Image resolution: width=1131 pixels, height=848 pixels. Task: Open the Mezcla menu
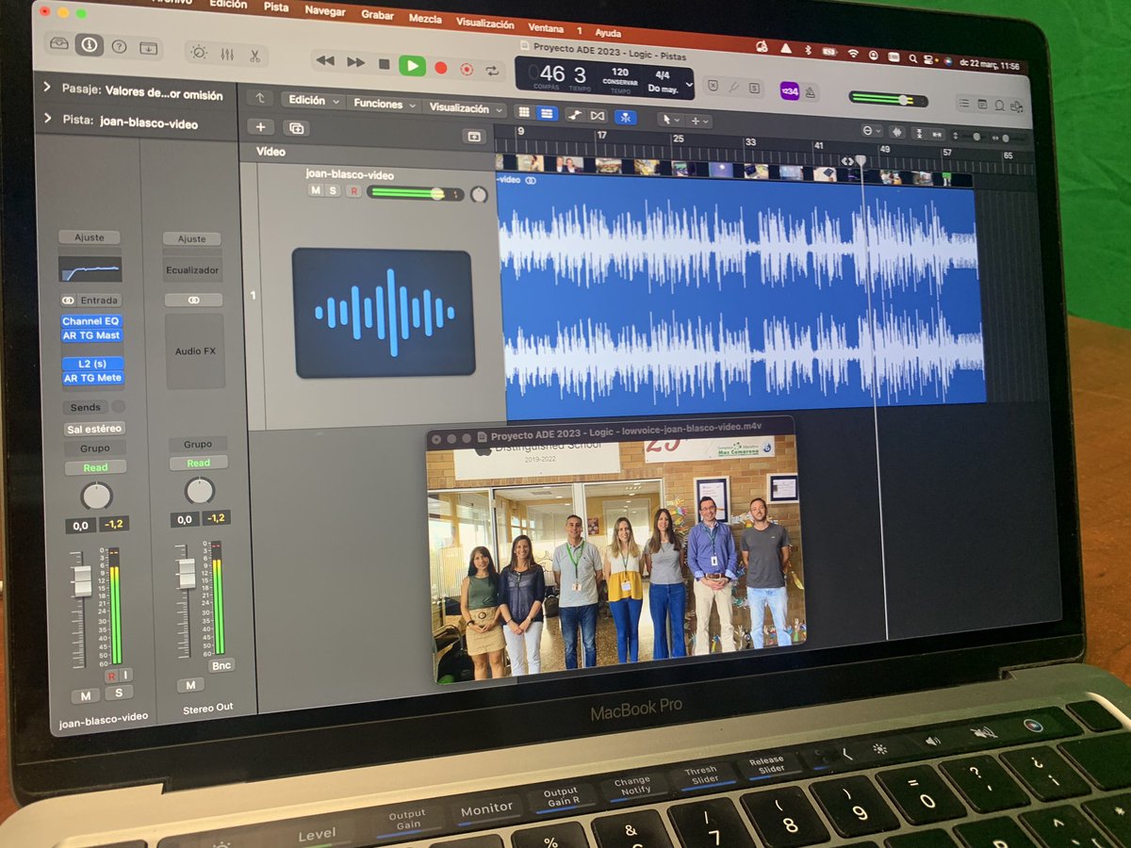click(425, 18)
